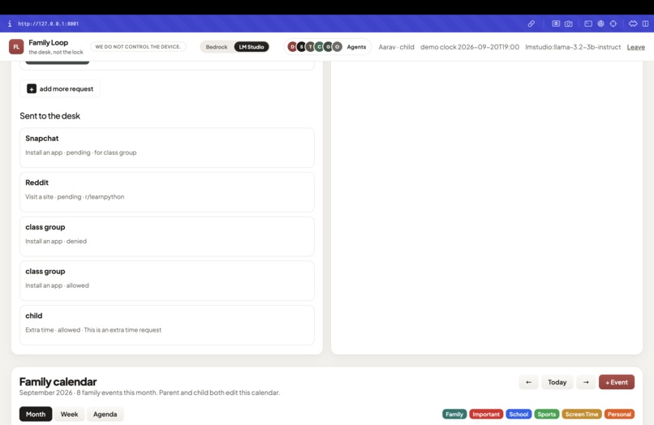
Task: Open the allowed class group request card
Action: pos(167,281)
